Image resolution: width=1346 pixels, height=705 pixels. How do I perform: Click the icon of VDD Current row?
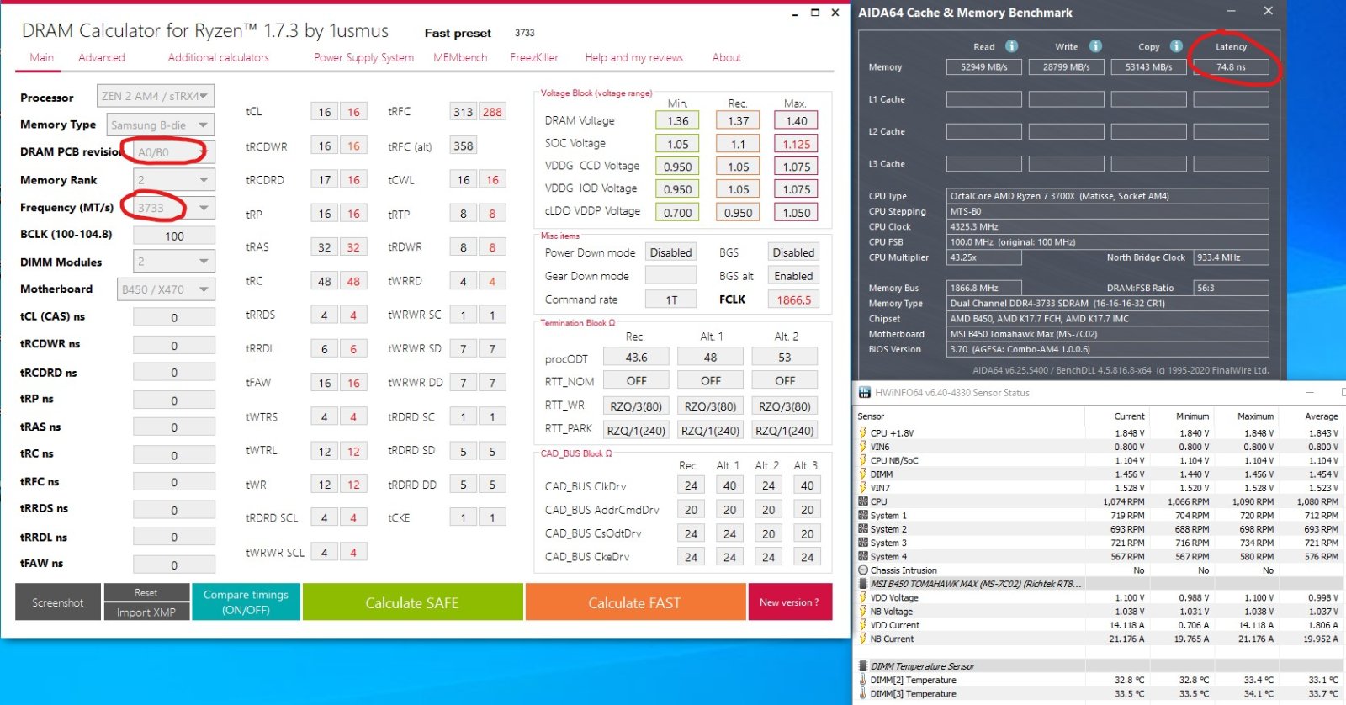pos(862,625)
